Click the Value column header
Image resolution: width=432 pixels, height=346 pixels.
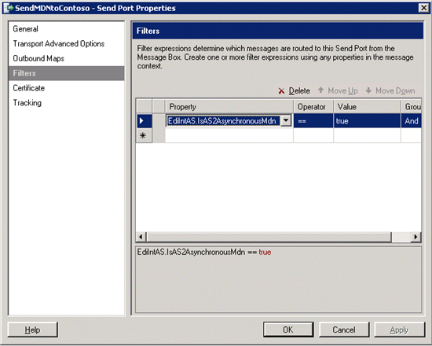point(367,107)
